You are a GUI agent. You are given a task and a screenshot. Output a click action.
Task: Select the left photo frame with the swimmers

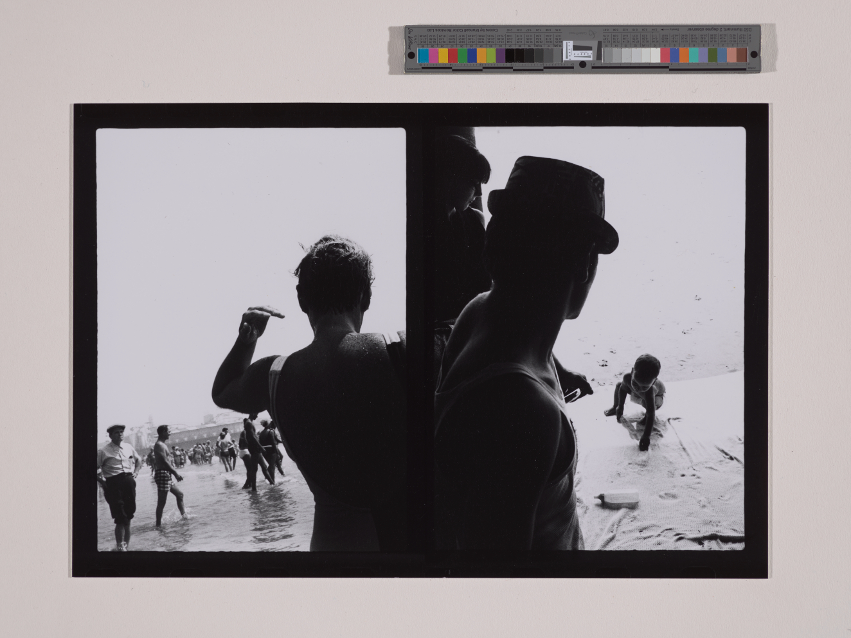251,339
